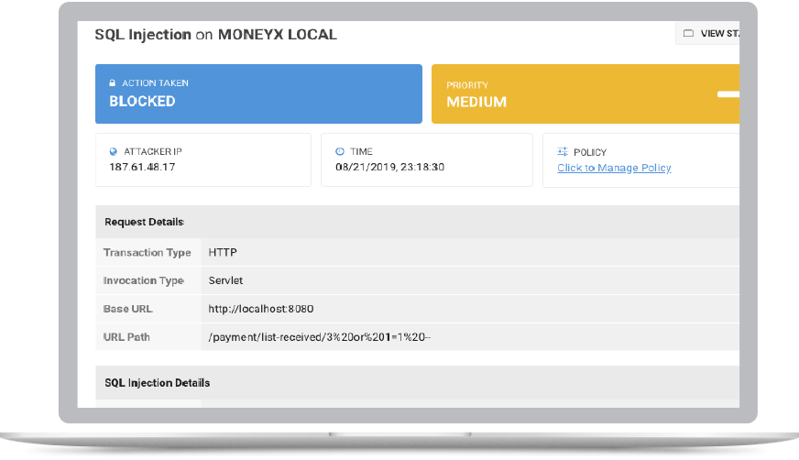The image size is (799, 460).
Task: Select the Invocation Type label
Action: coord(144,280)
